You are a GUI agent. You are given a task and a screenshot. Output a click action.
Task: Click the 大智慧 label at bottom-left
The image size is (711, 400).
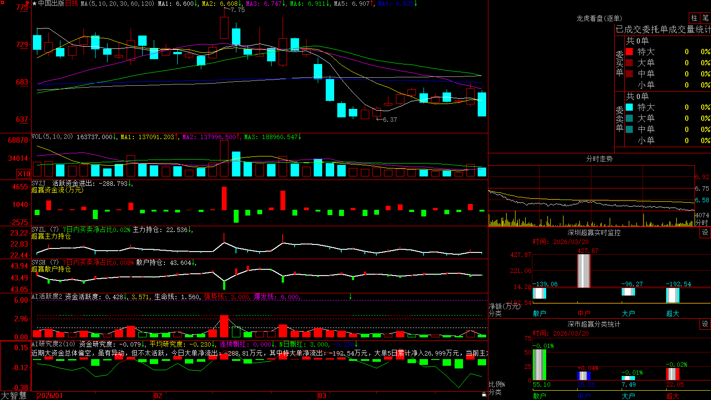tap(14, 395)
